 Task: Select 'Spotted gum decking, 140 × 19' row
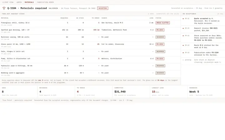coord(90,31)
